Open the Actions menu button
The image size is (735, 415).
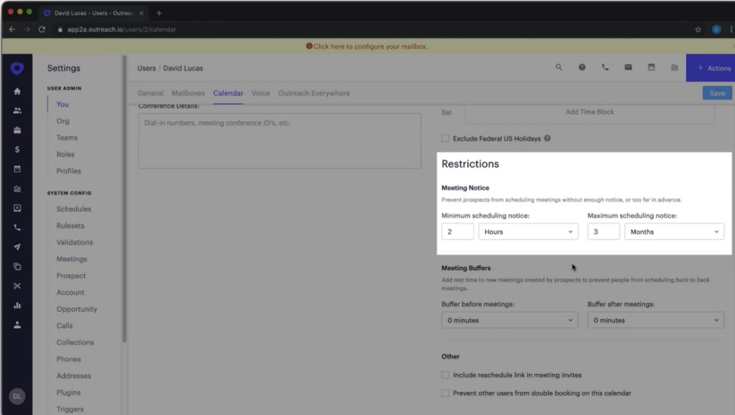click(x=711, y=68)
